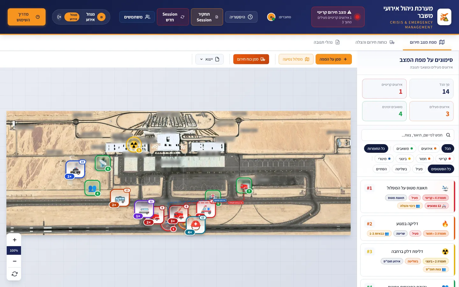Open the ייצוא export dropdown
The width and height of the screenshot is (459, 287).
point(210,59)
